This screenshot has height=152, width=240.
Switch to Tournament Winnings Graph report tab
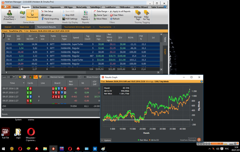point(77,27)
